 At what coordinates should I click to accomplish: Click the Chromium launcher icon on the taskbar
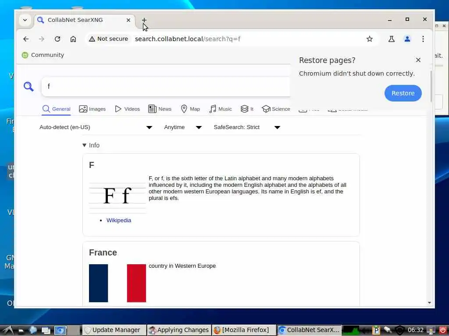61,330
